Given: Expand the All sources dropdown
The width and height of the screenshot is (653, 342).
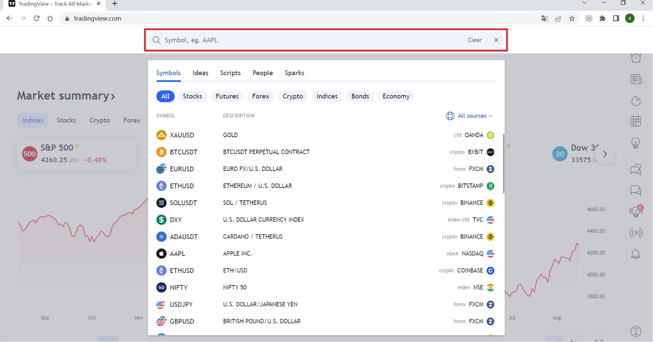Looking at the screenshot, I should (x=469, y=116).
